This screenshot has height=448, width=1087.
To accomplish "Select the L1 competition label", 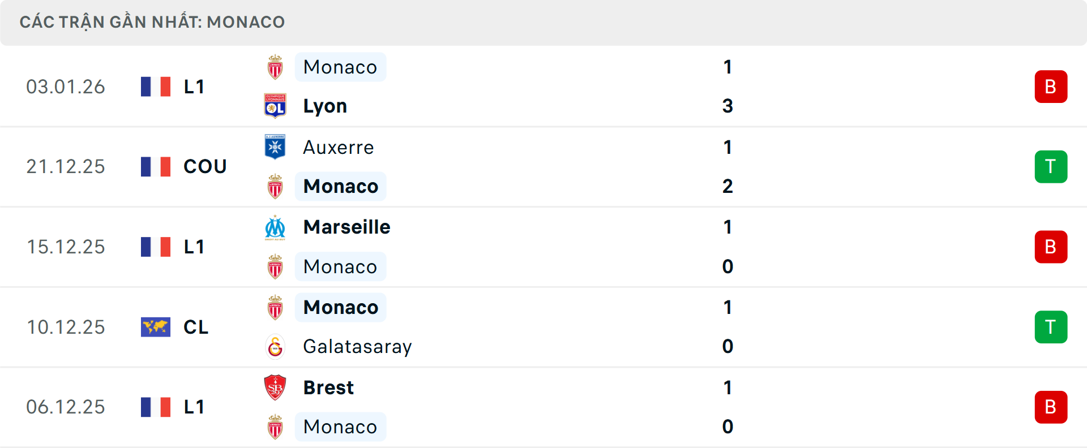I will pyautogui.click(x=194, y=87).
